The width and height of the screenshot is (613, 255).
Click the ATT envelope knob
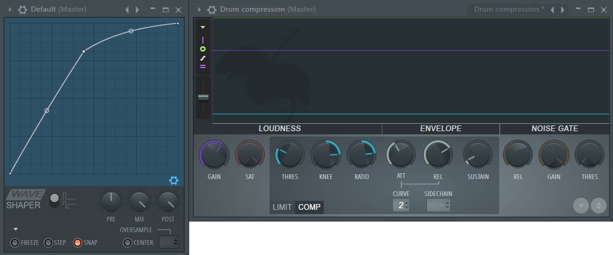pos(401,154)
